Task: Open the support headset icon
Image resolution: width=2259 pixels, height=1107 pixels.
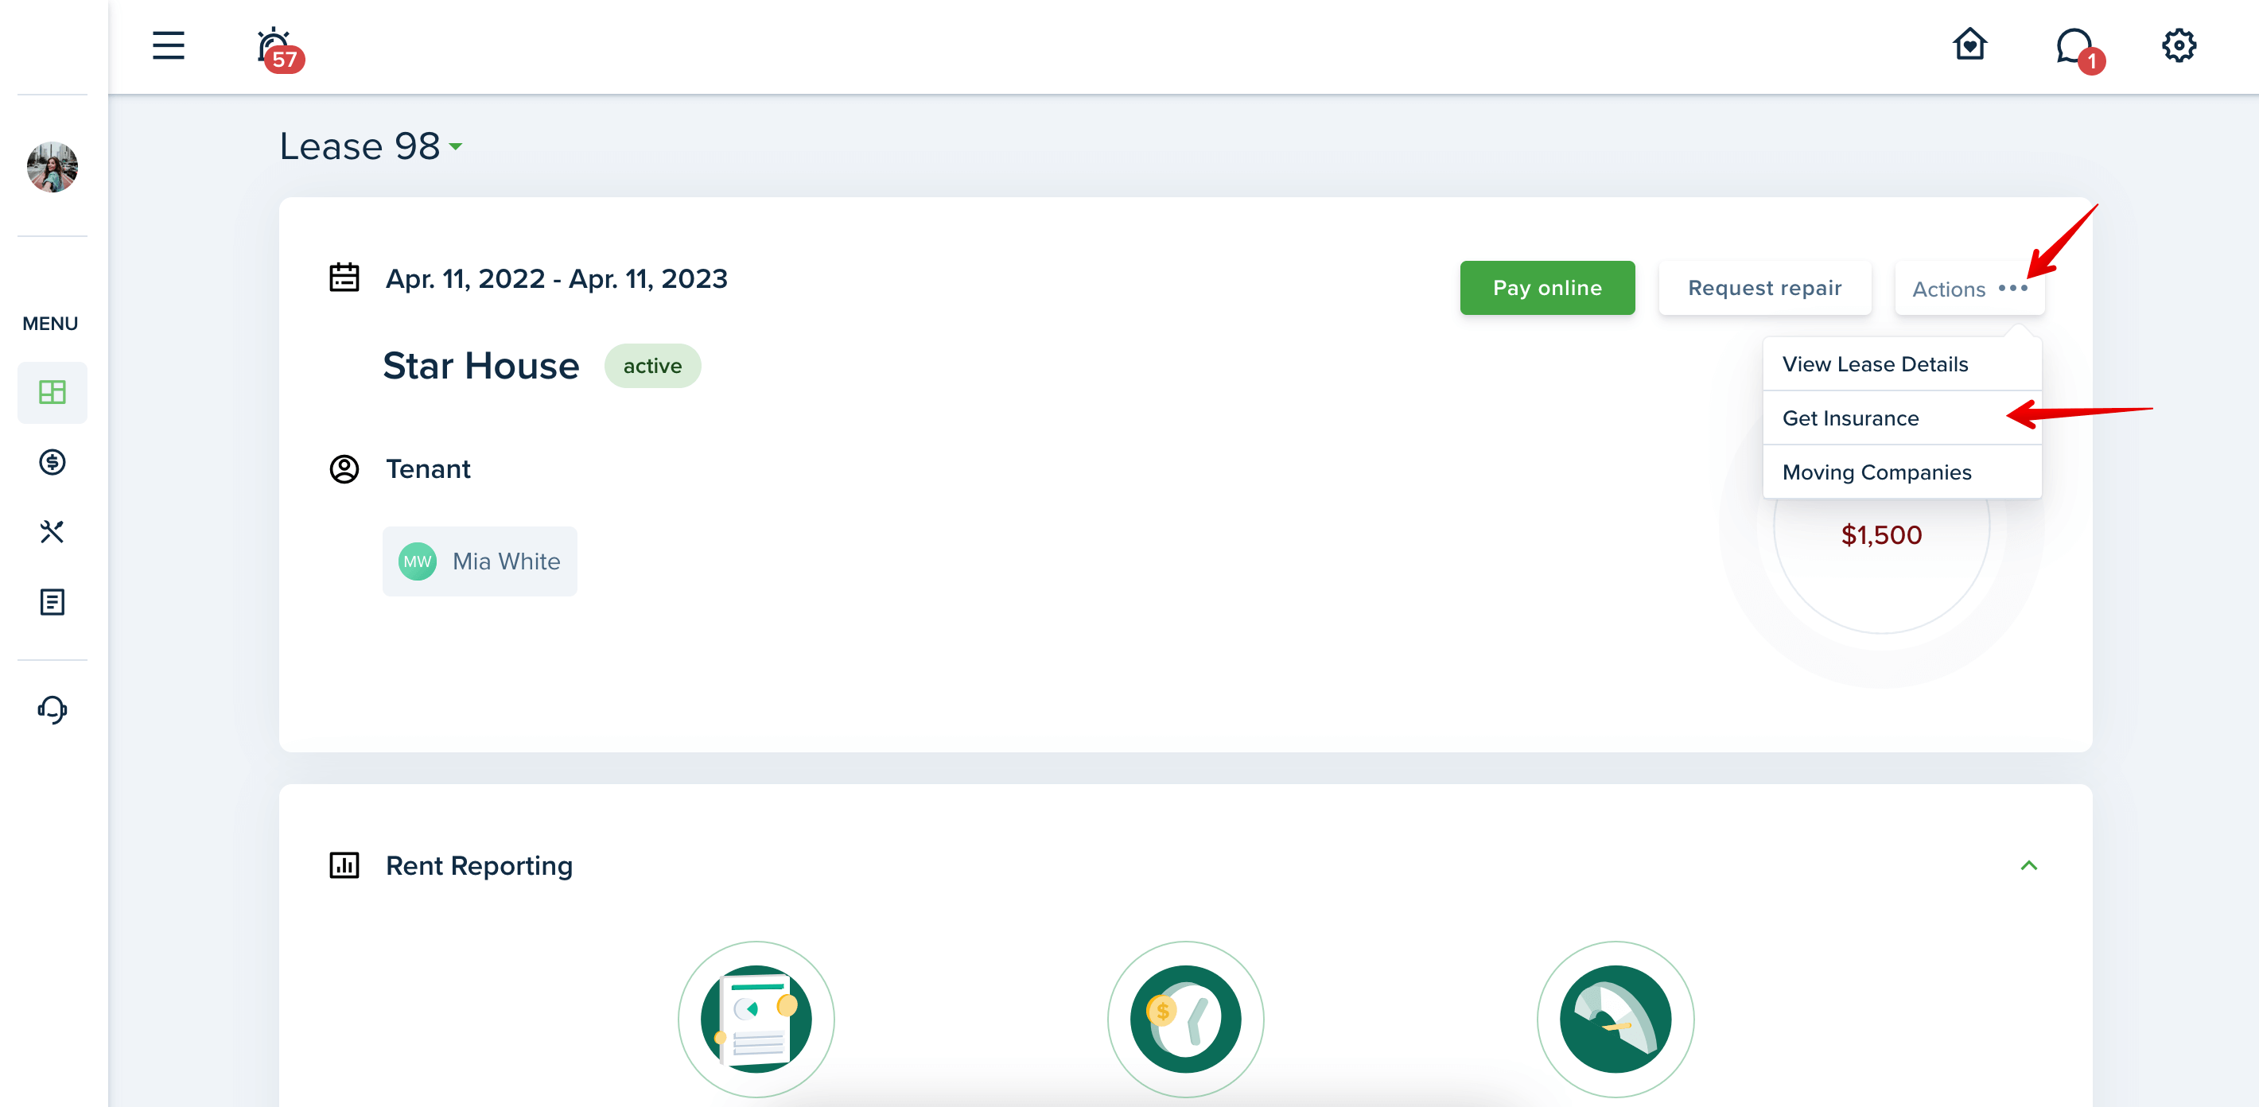Action: 52,709
